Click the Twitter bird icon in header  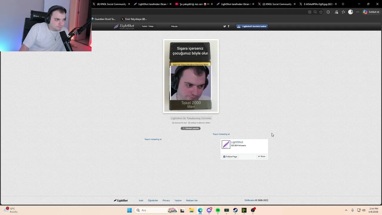point(224,26)
